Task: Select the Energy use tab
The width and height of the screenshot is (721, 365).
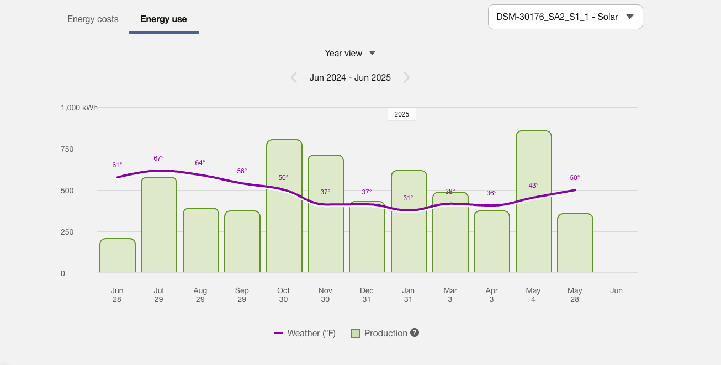Action: pos(163,19)
